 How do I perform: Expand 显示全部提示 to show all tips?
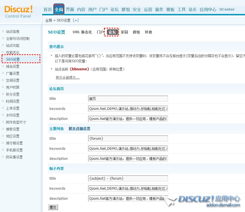click(68, 78)
